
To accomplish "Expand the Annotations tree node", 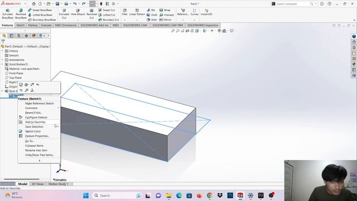I will click(2, 60).
